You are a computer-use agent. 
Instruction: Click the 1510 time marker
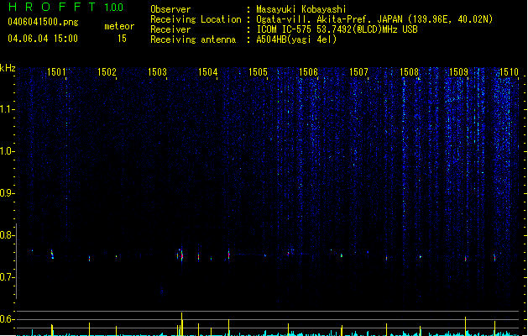click(509, 72)
